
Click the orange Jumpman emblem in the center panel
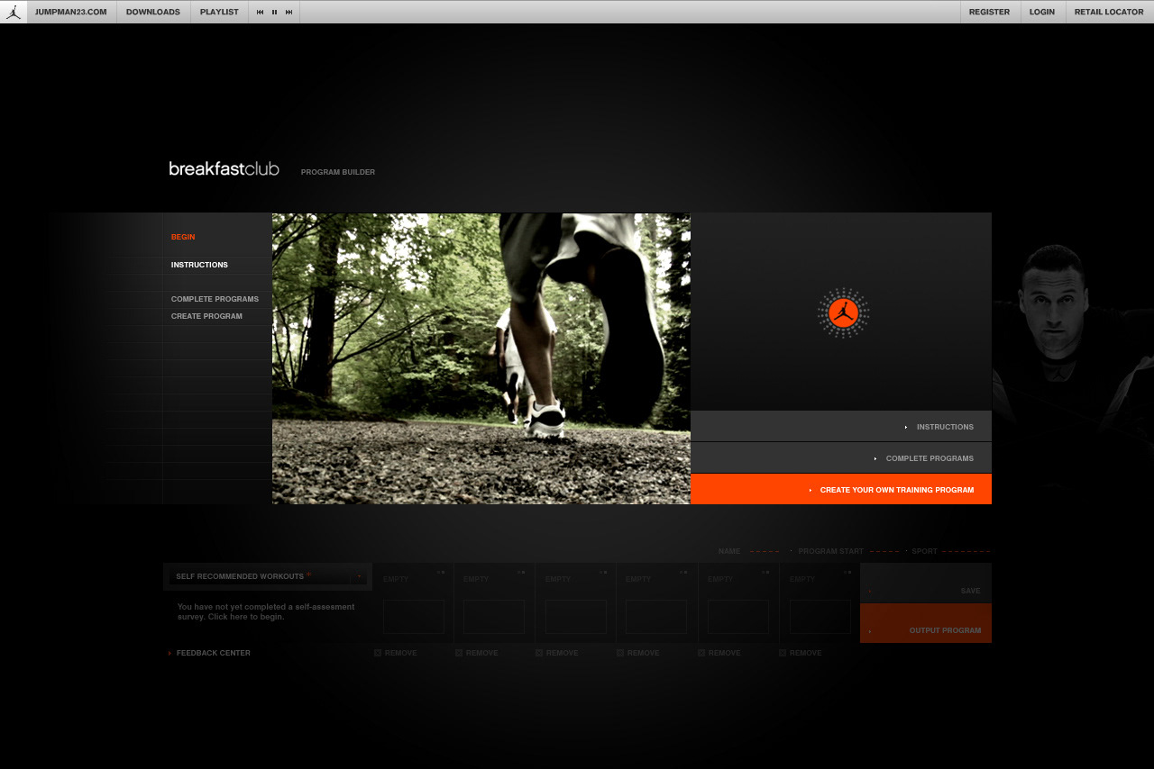843,312
